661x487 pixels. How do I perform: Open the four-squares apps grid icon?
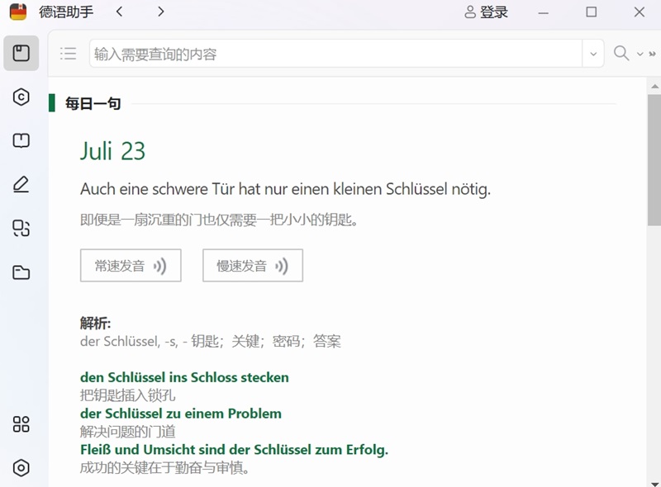21,424
